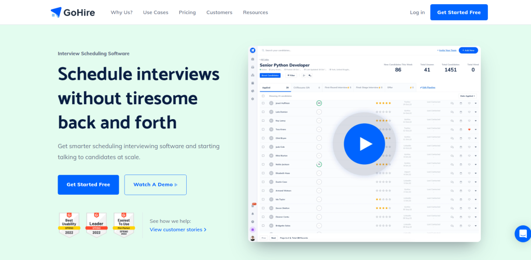Check the box for Jewel Huffman

tap(263, 103)
